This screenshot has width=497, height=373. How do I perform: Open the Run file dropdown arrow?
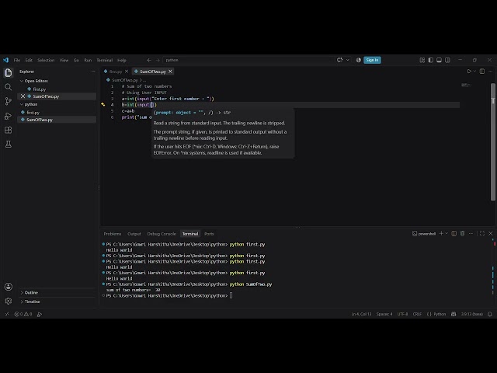(474, 71)
